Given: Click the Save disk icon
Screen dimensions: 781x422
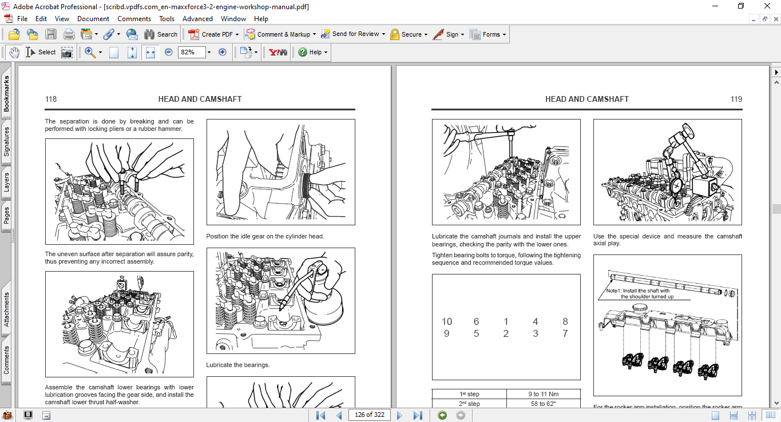Looking at the screenshot, I should [x=51, y=34].
